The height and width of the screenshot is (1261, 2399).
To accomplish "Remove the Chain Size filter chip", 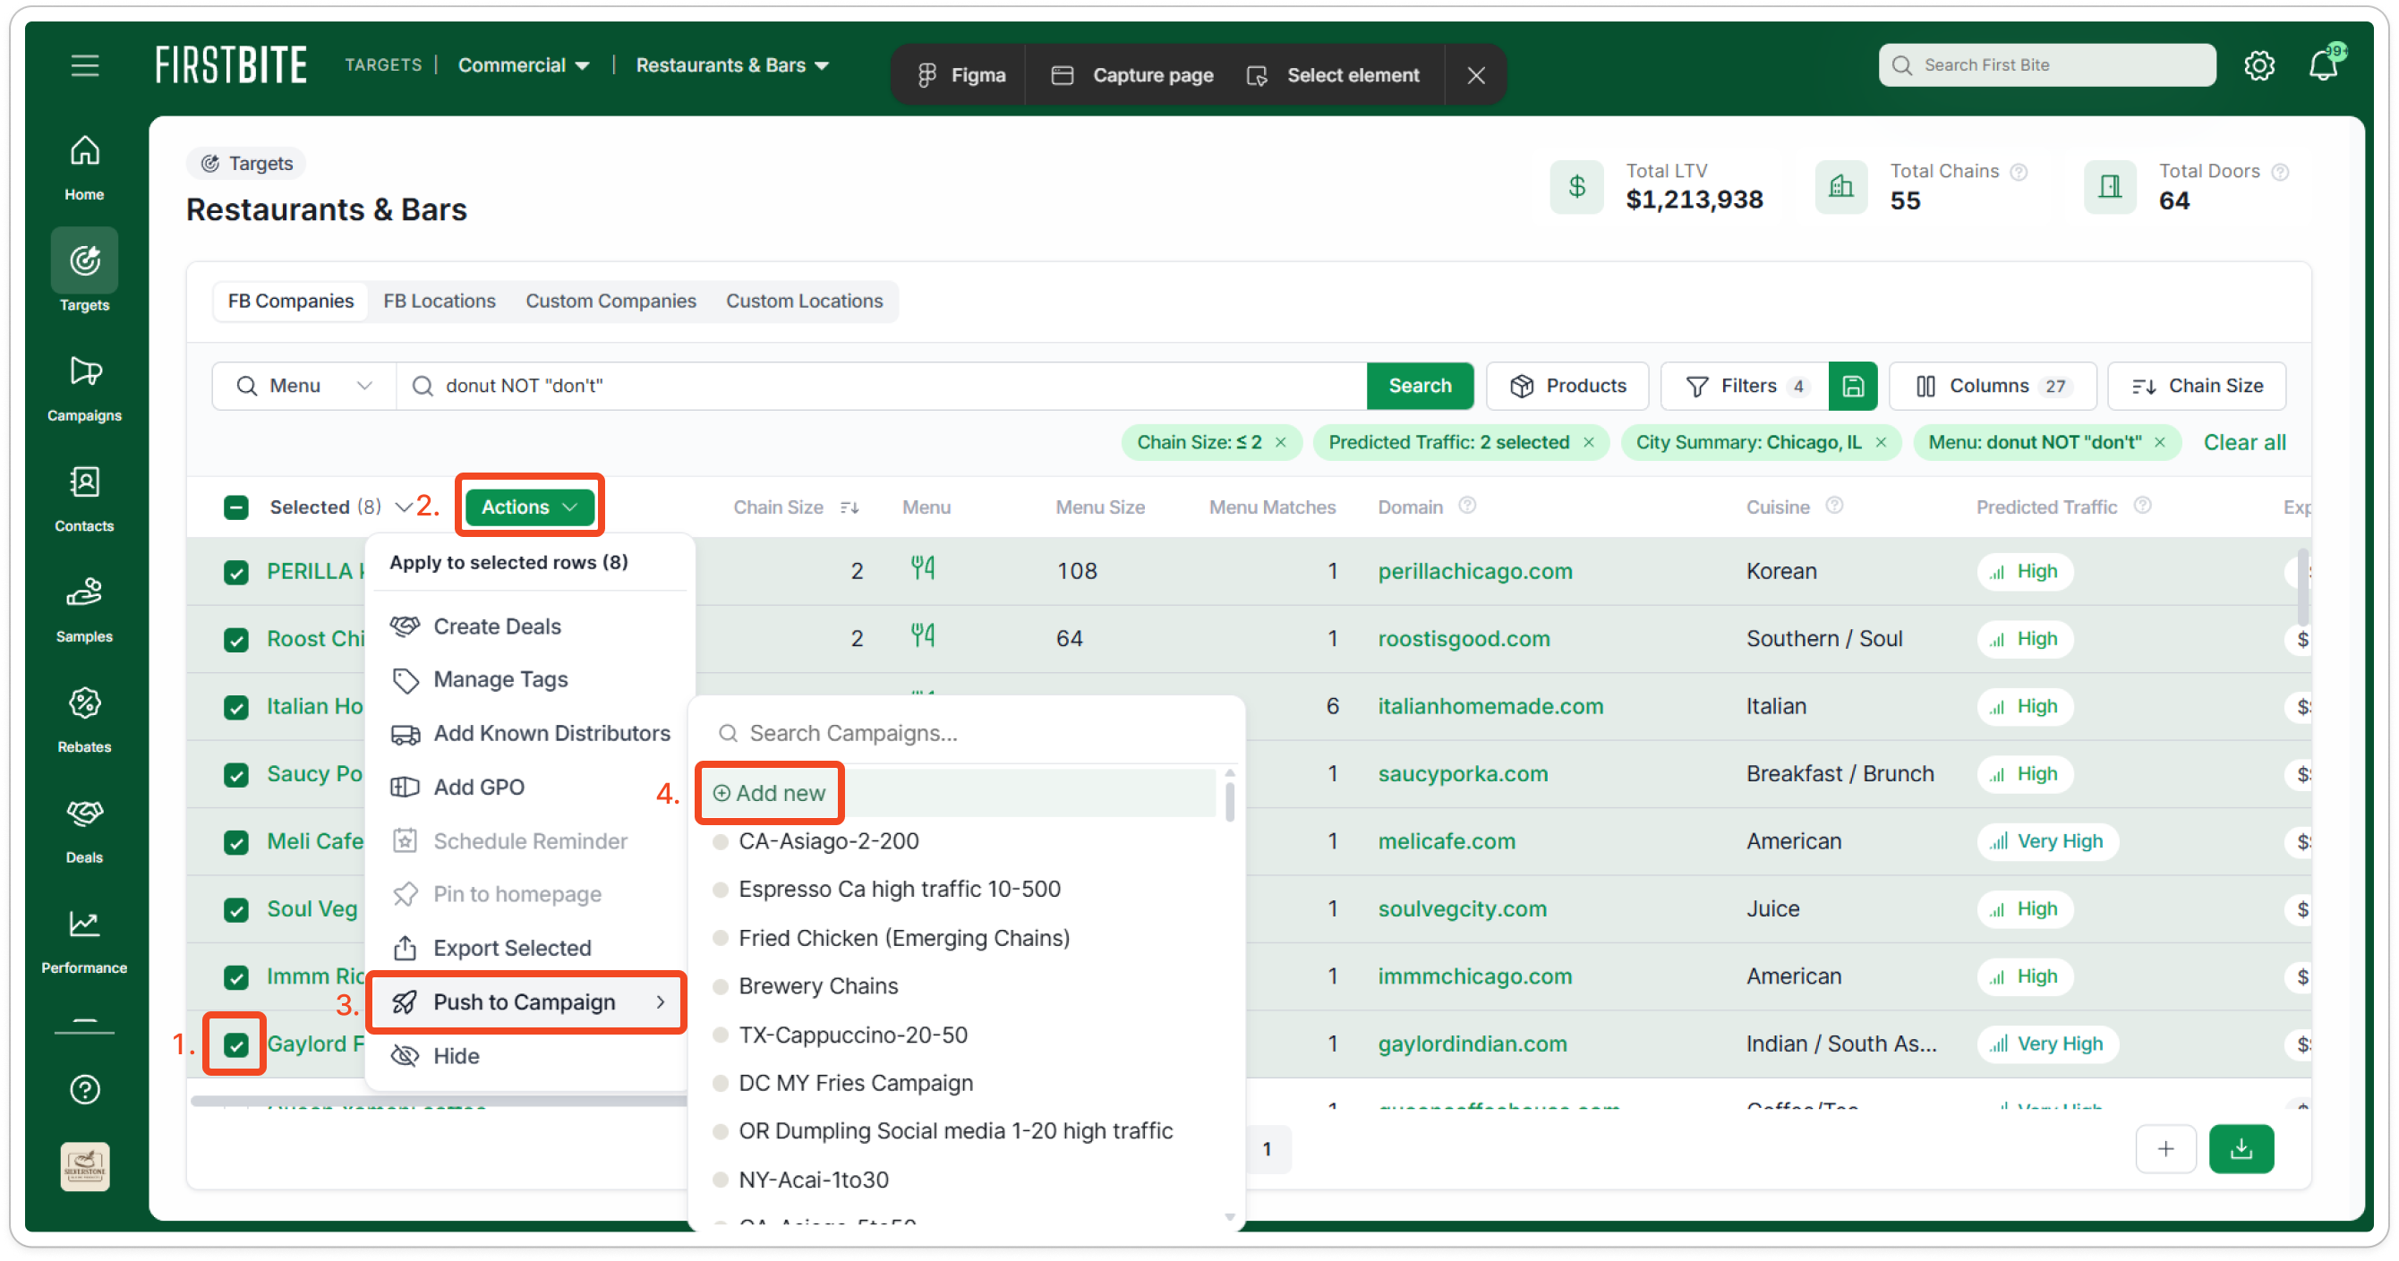I will [1281, 442].
